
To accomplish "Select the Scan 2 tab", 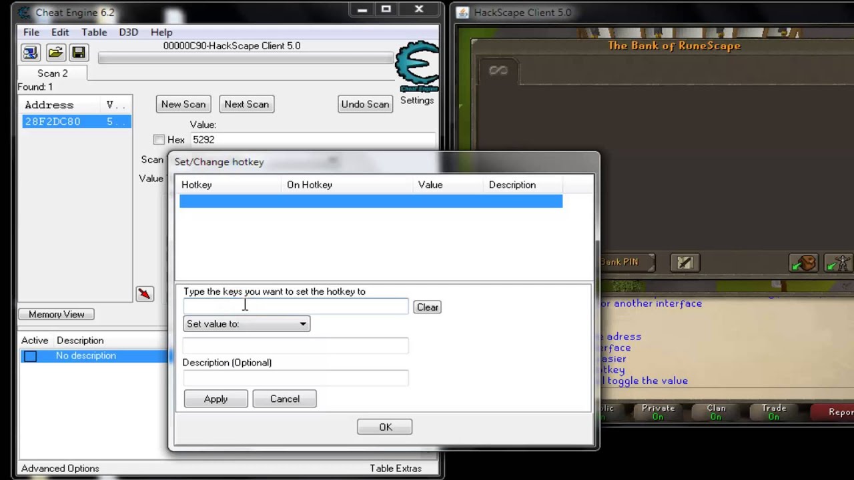I will tap(52, 73).
